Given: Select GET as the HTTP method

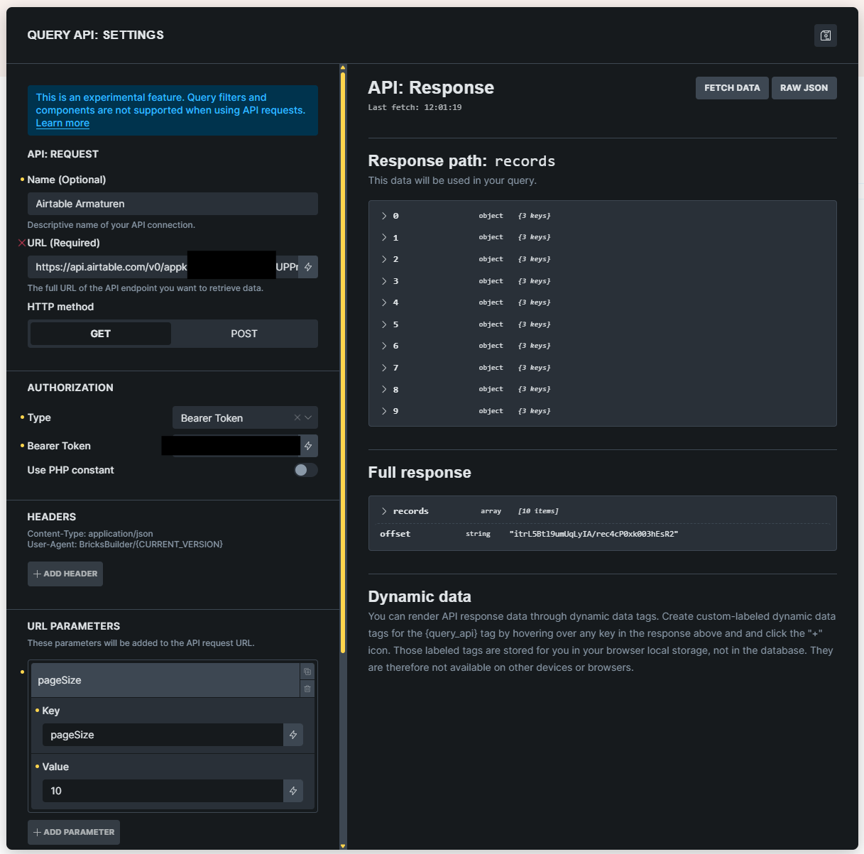Looking at the screenshot, I should click(101, 334).
